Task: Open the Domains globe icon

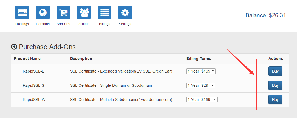Action: (43, 12)
